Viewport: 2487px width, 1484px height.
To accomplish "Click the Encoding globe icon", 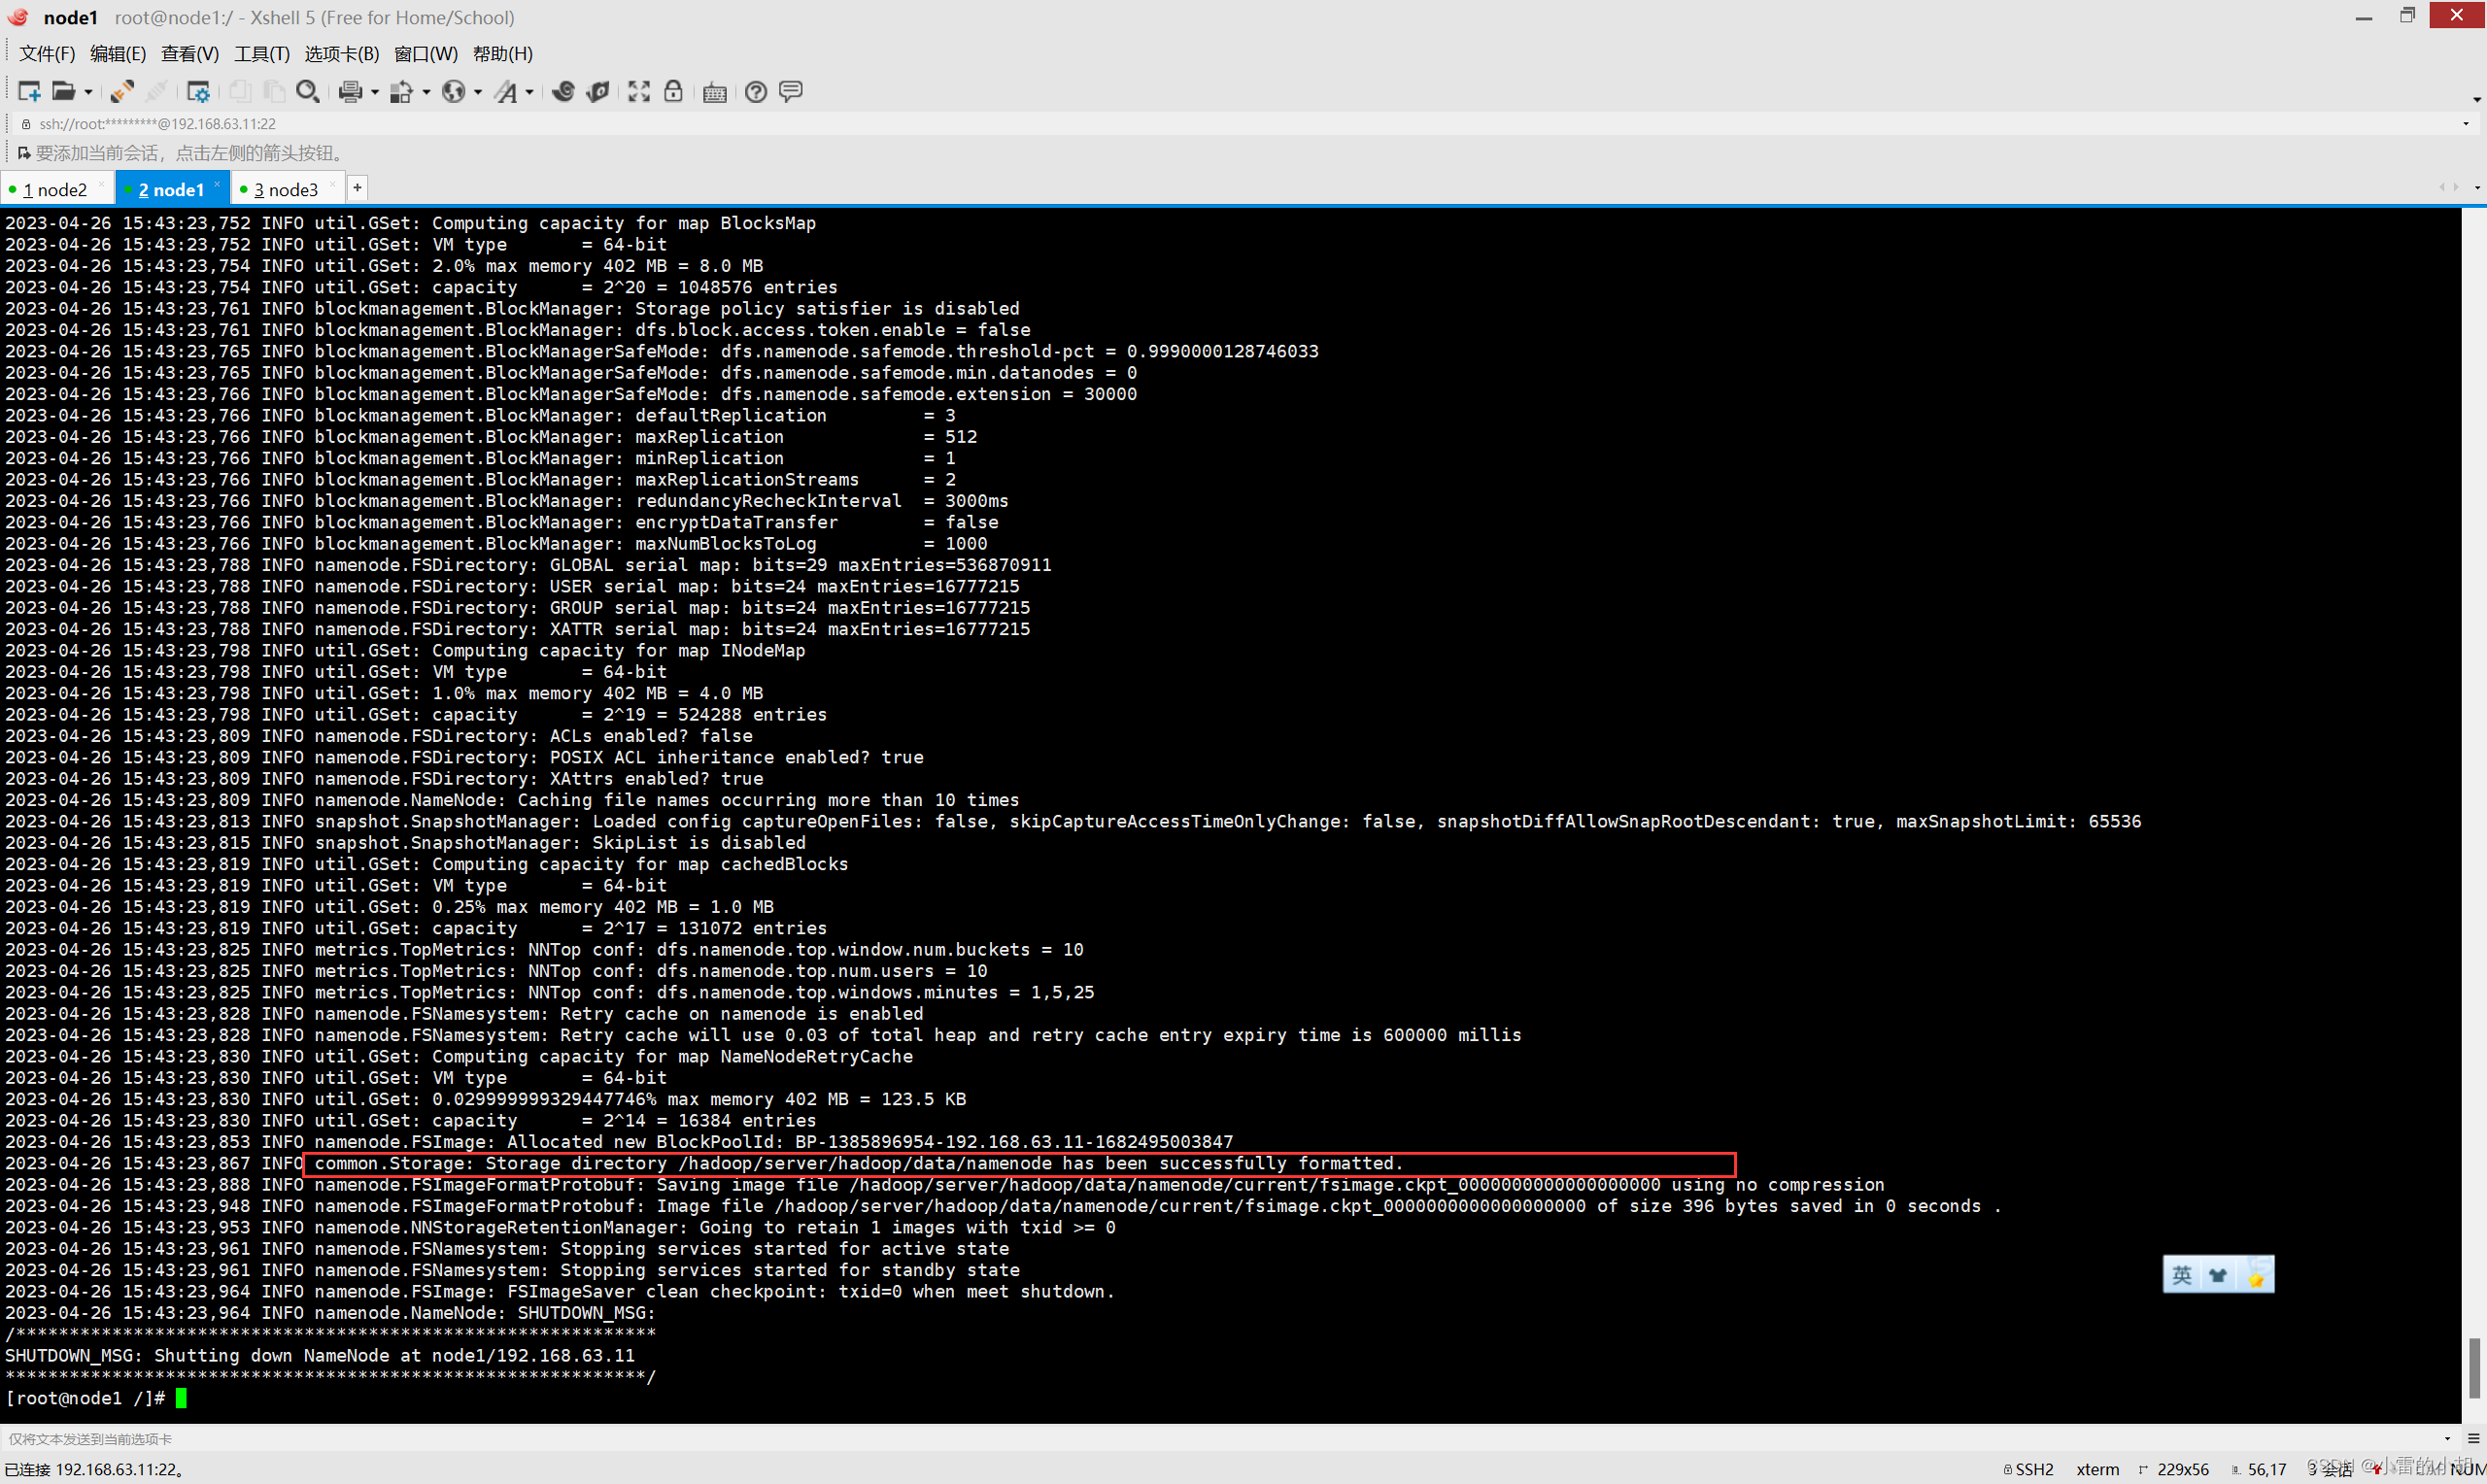I will [453, 92].
